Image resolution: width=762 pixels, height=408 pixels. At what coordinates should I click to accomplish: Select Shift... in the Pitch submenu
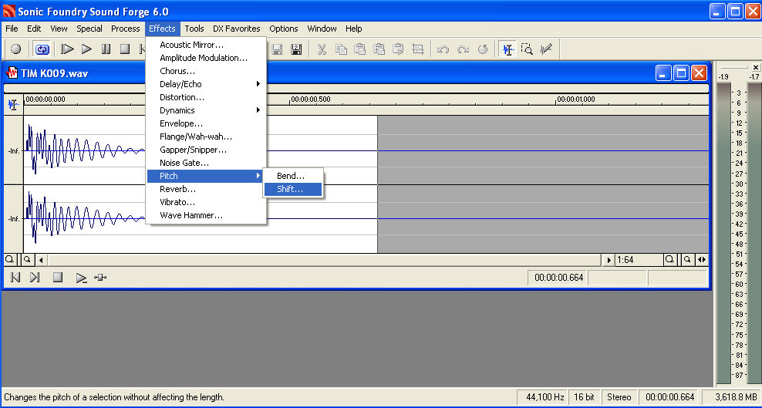(x=292, y=190)
